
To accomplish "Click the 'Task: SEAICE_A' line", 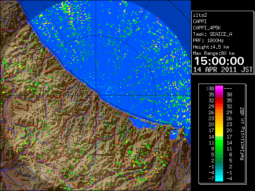I will pyautogui.click(x=212, y=34).
